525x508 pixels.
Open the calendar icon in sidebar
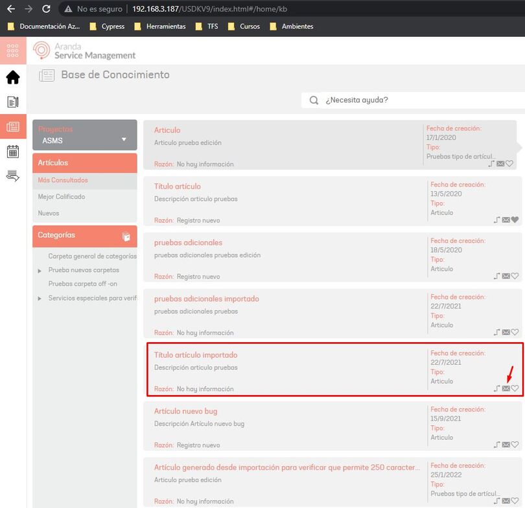(x=13, y=151)
